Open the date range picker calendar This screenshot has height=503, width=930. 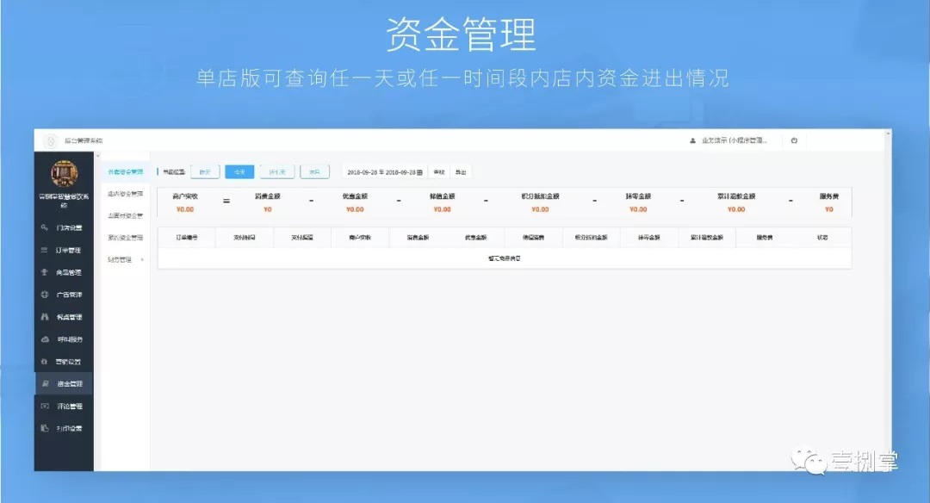(419, 172)
